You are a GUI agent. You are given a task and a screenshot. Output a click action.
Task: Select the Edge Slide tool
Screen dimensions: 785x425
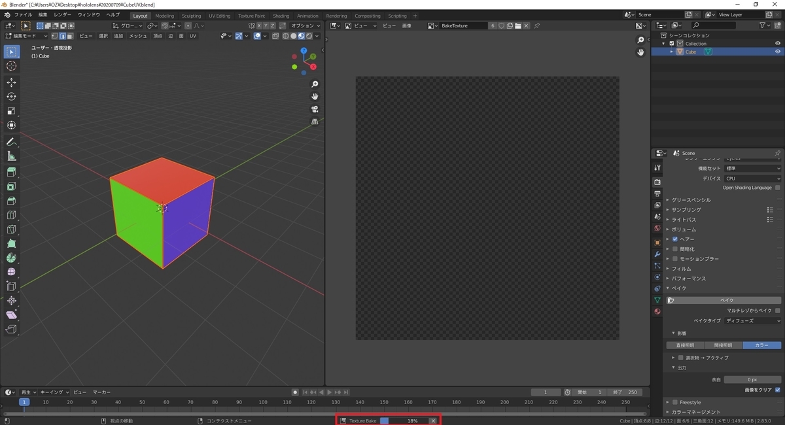coord(11,286)
